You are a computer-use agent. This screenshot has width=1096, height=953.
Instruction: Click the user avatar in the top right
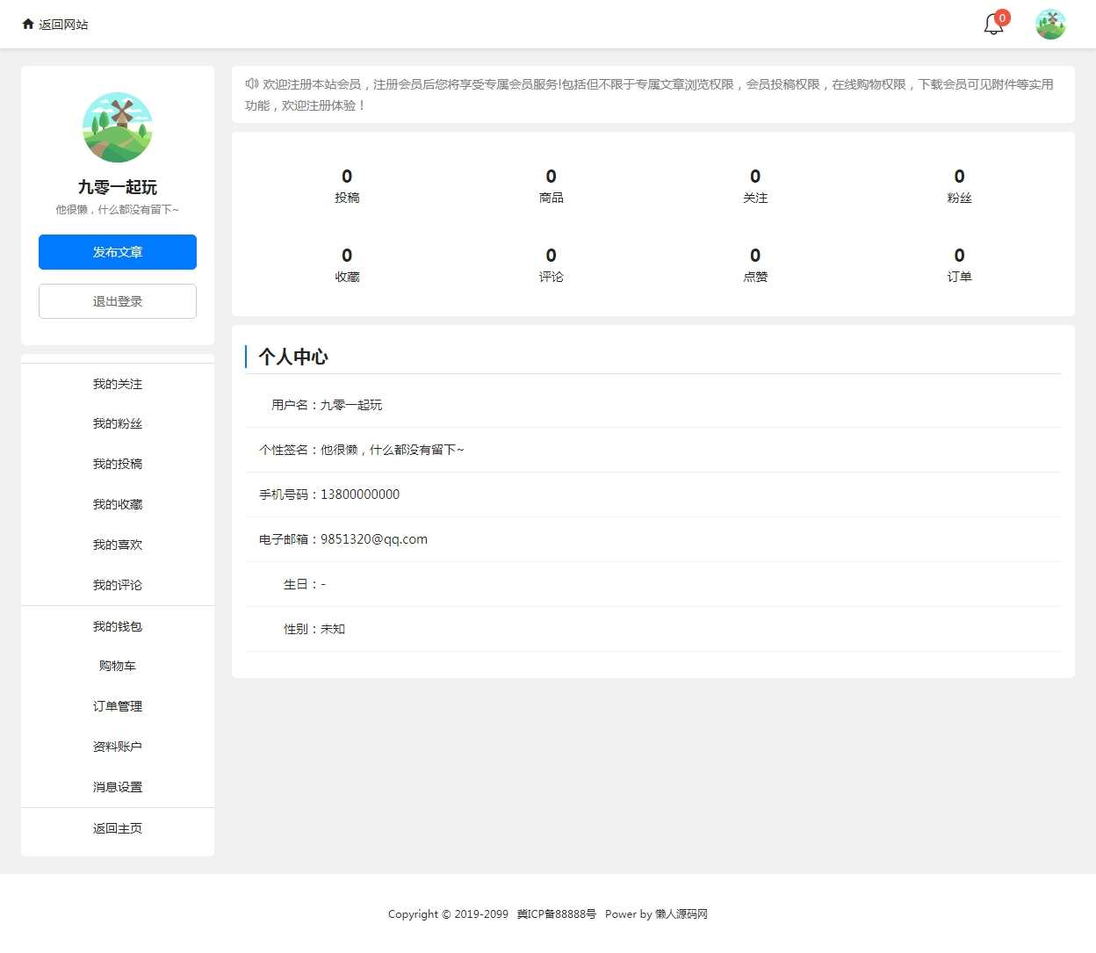point(1049,24)
